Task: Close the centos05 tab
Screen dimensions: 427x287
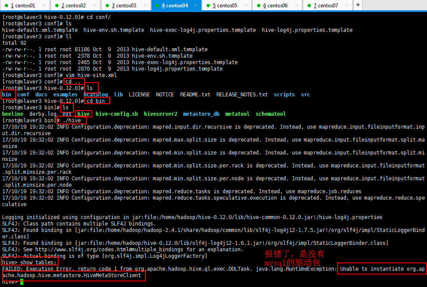Action: pyautogui.click(x=246, y=6)
